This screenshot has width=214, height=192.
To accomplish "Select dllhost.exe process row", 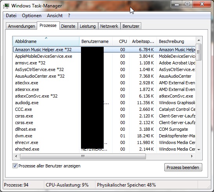I will coord(104,129).
